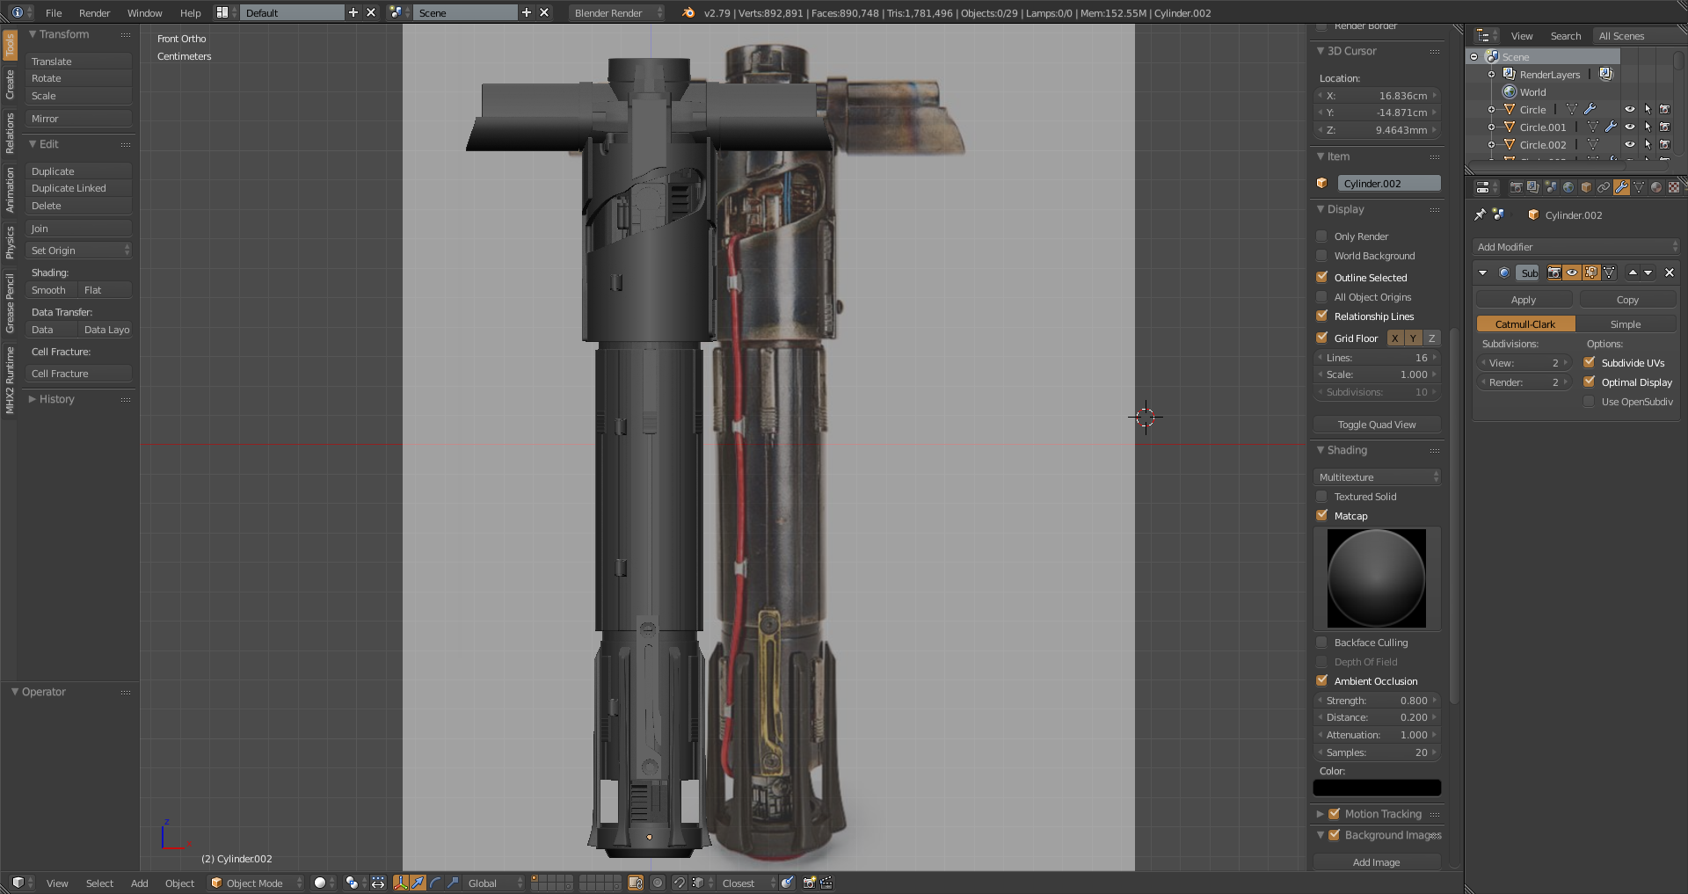This screenshot has height=894, width=1688.
Task: Toggle Only Render checkbox
Action: 1321,236
